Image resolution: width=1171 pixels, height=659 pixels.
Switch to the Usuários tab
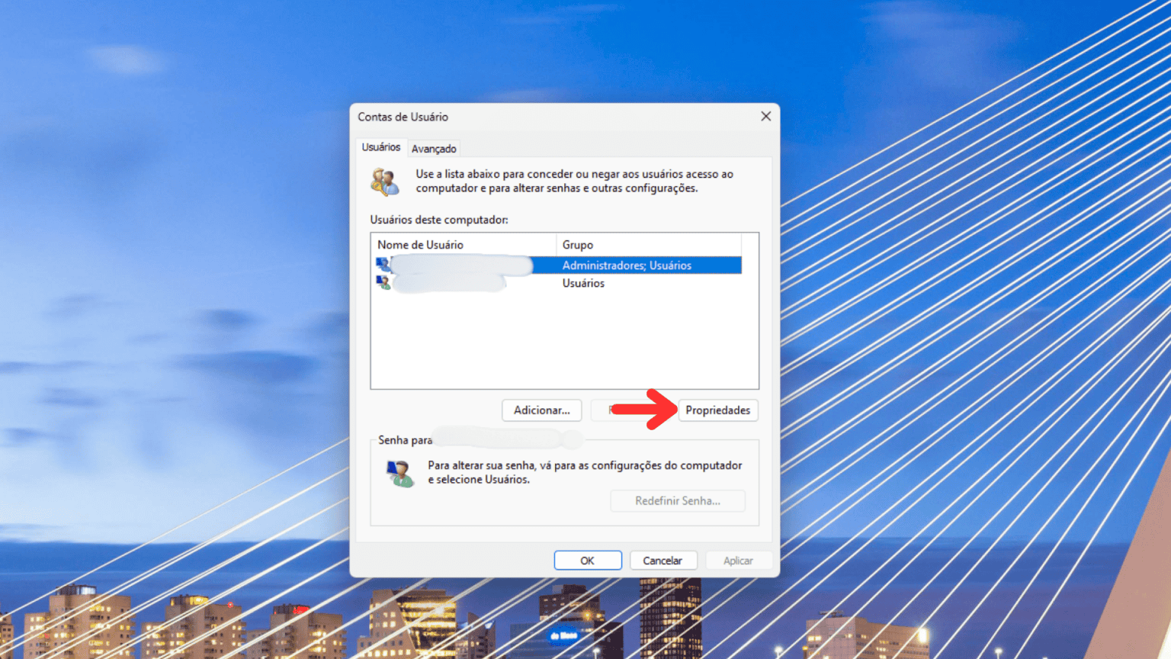[380, 146]
